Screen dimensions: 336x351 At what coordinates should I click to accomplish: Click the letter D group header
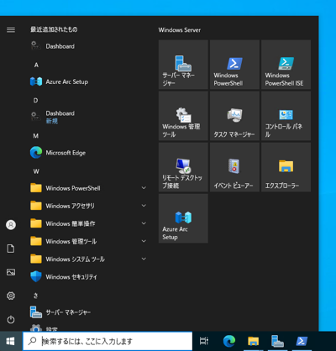(x=36, y=100)
